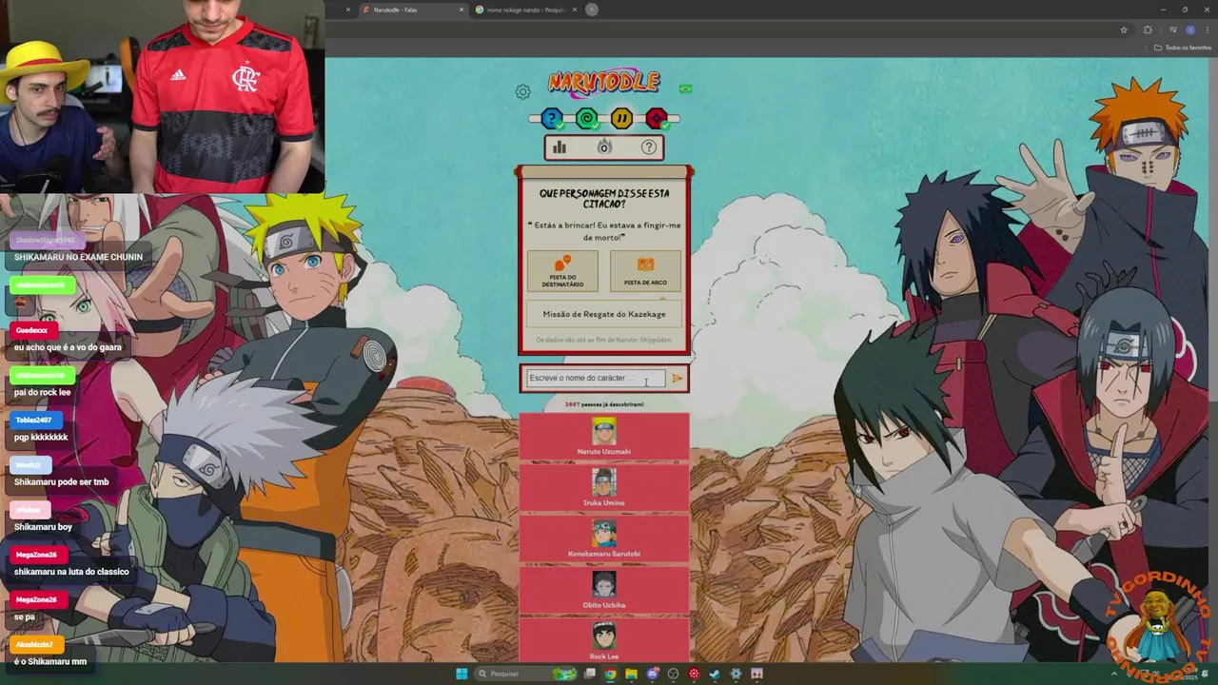Click the Narutodle logo
Image resolution: width=1218 pixels, height=685 pixels.
(x=603, y=83)
